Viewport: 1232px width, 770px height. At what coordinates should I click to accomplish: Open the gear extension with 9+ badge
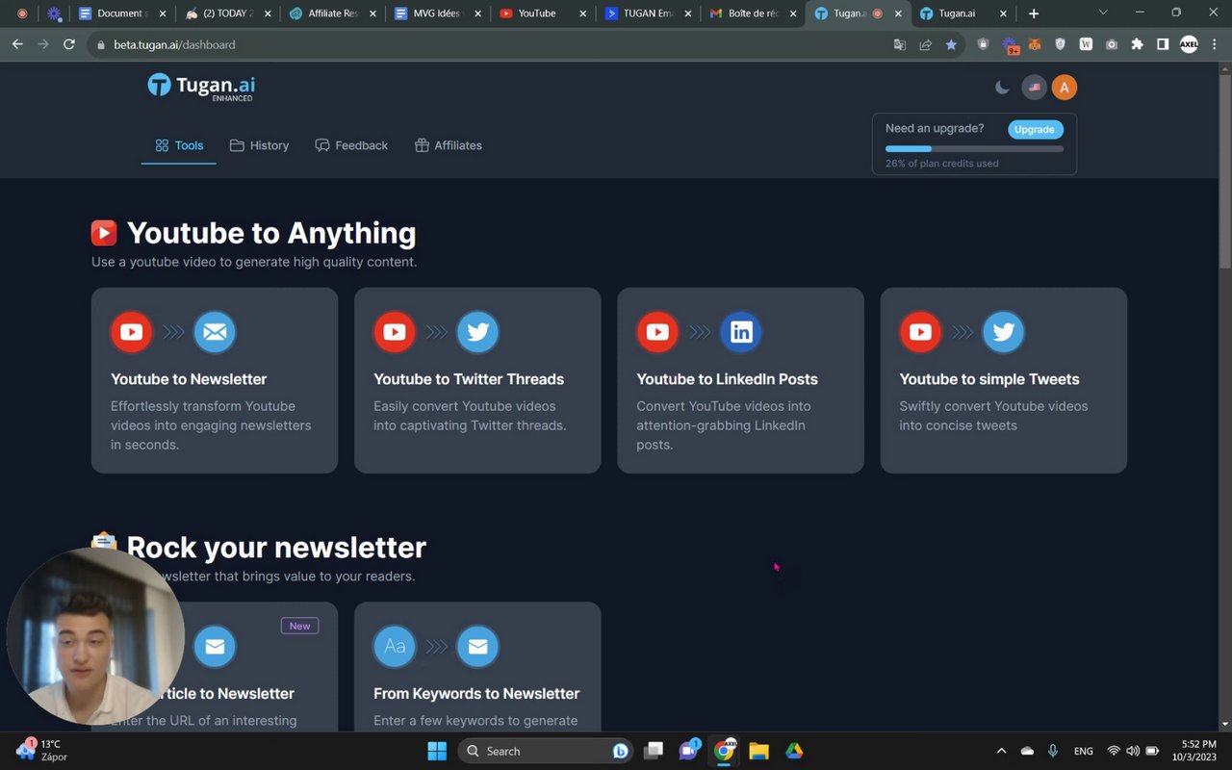click(x=1010, y=44)
